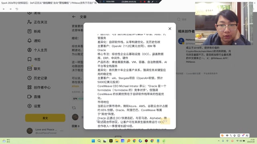257x144 pixels.
Task: Open 直播 live in the sidebar
Action: pos(34,97)
